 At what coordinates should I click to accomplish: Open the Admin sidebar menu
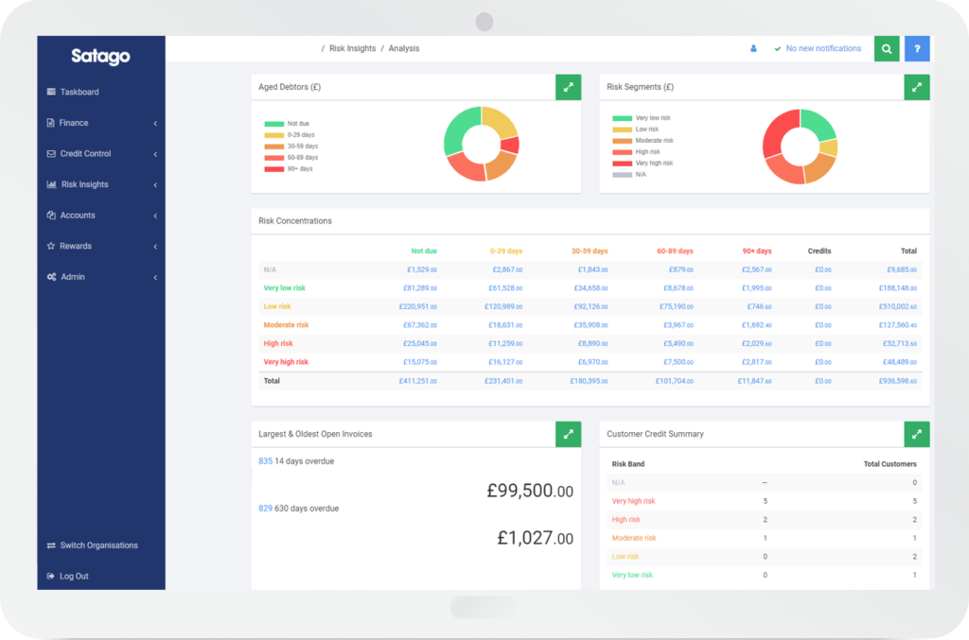coord(73,277)
